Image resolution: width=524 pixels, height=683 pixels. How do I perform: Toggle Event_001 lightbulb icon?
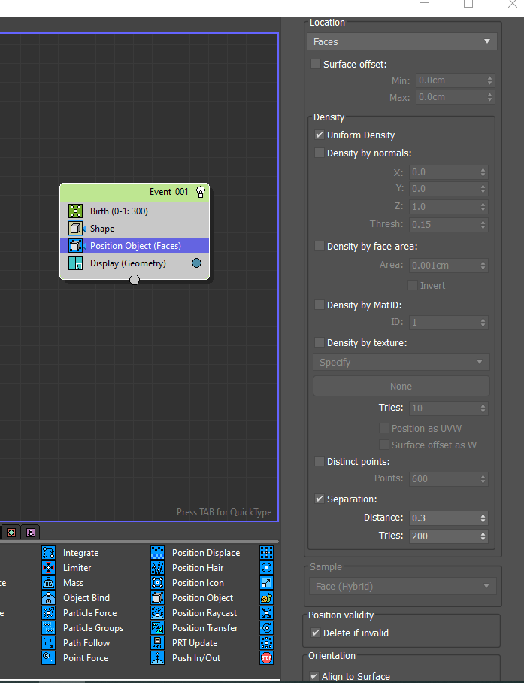[x=201, y=192]
